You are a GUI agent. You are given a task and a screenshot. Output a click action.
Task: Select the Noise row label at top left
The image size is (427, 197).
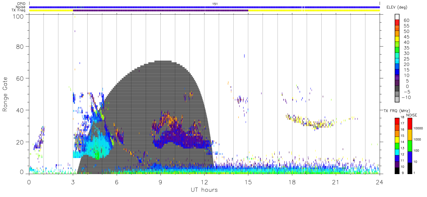pos(20,7)
